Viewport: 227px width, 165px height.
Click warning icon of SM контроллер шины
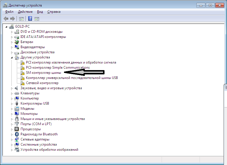(x=22, y=73)
